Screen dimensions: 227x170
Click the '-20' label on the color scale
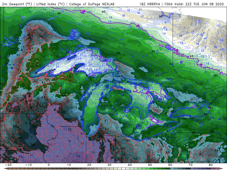tap(8, 165)
